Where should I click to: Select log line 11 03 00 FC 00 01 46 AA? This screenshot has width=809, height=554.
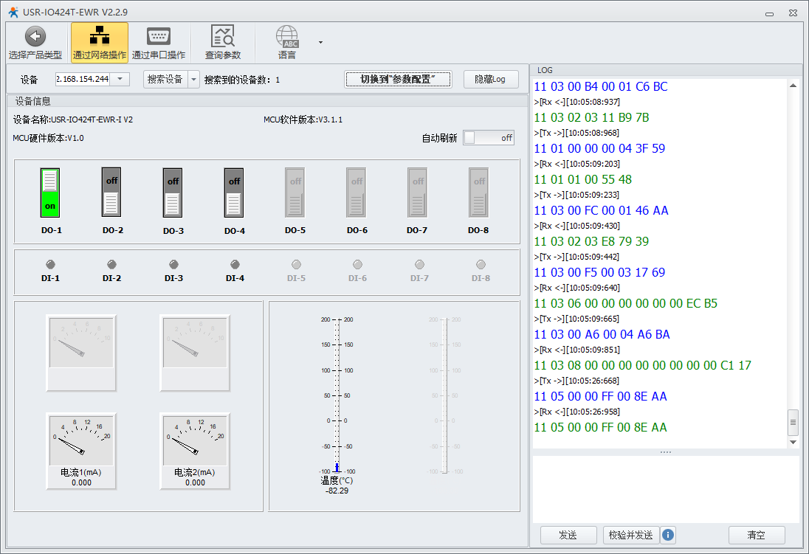(601, 210)
